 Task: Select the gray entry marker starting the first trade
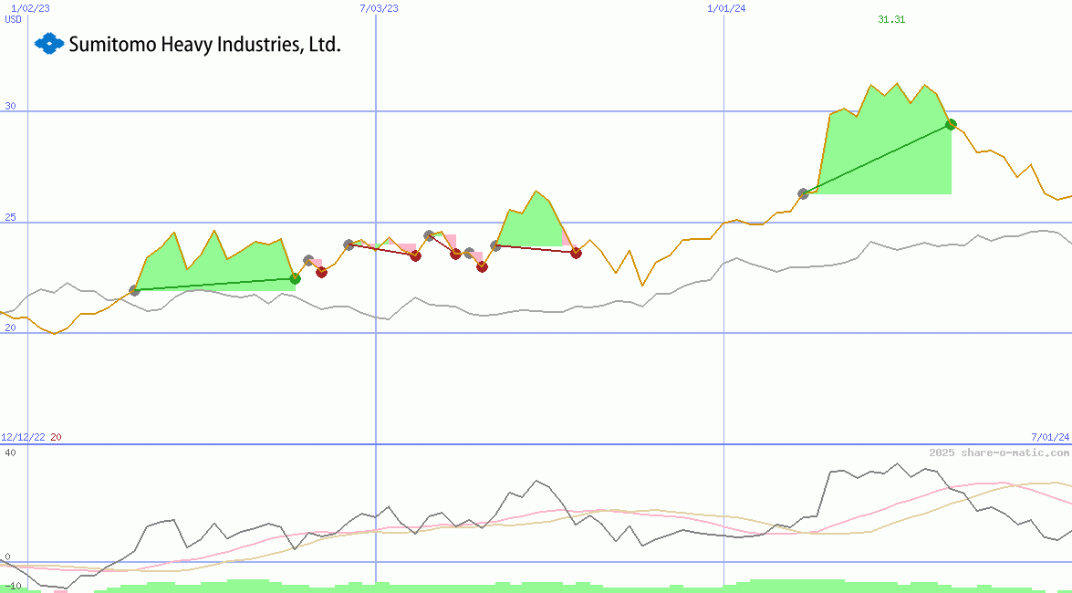pyautogui.click(x=135, y=290)
